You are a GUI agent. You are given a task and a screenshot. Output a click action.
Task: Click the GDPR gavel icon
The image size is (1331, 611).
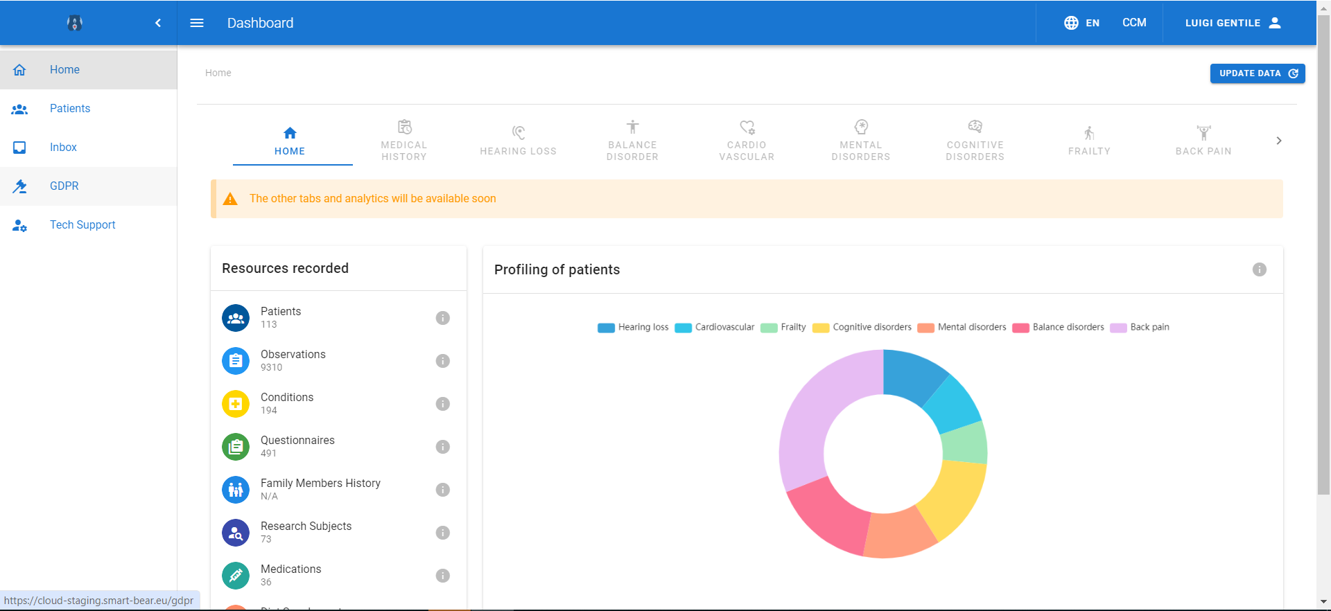19,186
